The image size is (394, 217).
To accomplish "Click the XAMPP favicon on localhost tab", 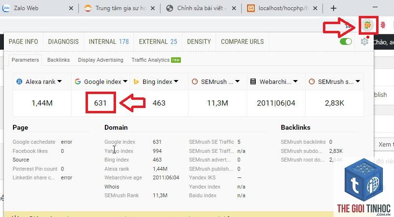I will pos(250,8).
